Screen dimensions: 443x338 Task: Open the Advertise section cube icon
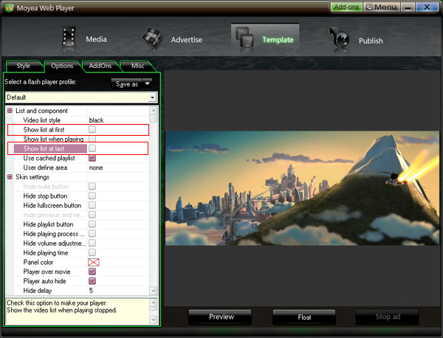[x=151, y=38]
